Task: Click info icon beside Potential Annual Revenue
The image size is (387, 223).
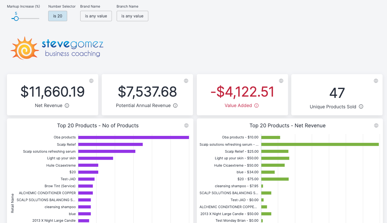Action: 175,105
